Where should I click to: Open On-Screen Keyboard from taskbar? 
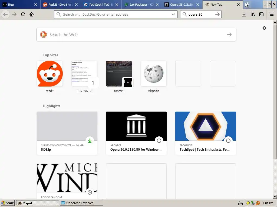pyautogui.click(x=81, y=203)
